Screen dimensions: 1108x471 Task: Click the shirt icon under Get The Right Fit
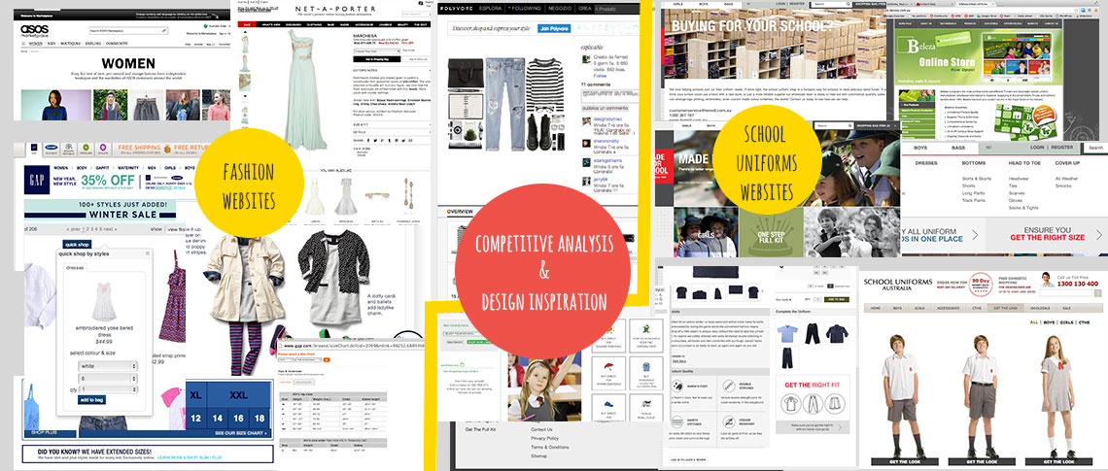(791, 403)
